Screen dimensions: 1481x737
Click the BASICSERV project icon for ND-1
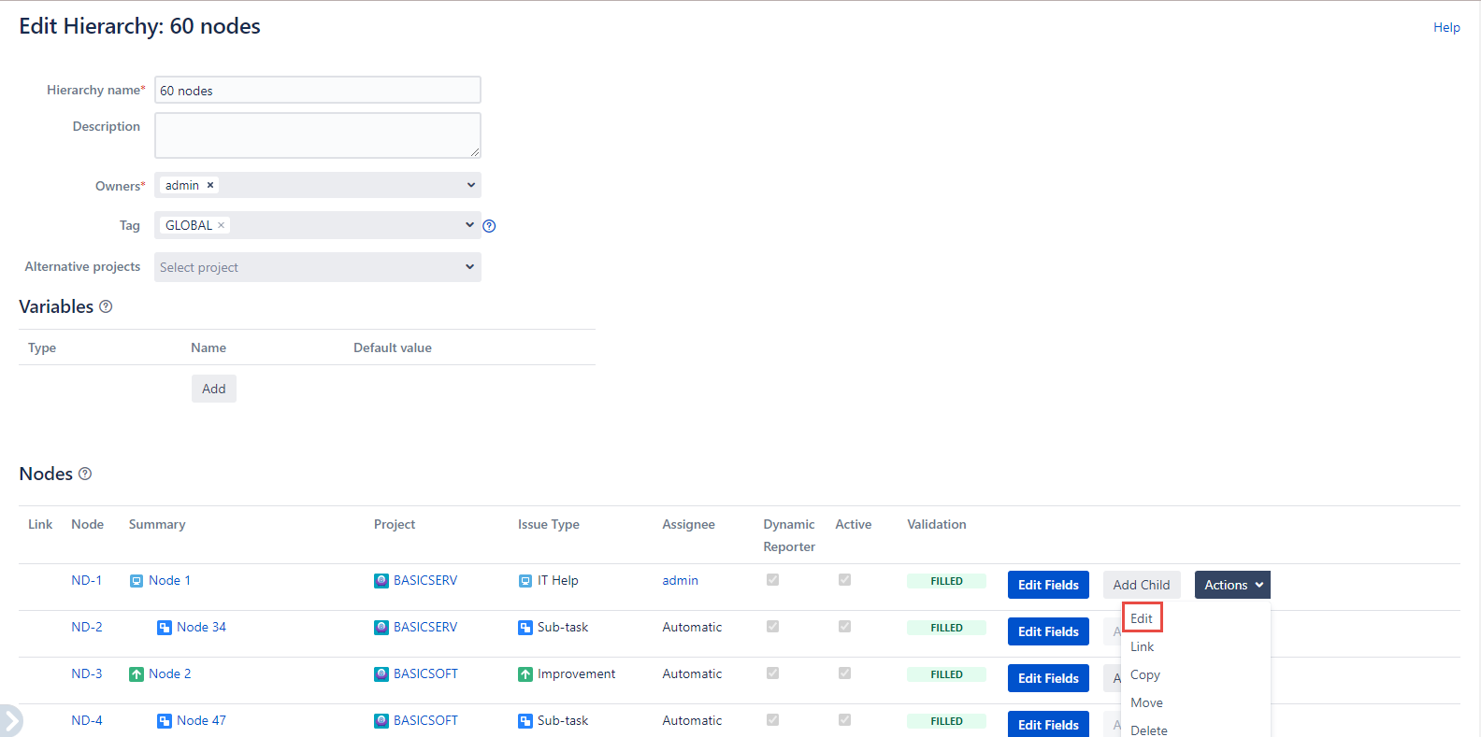point(381,581)
